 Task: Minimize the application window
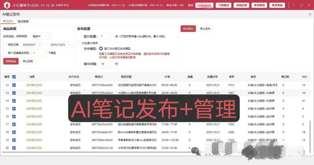[x=293, y=5]
